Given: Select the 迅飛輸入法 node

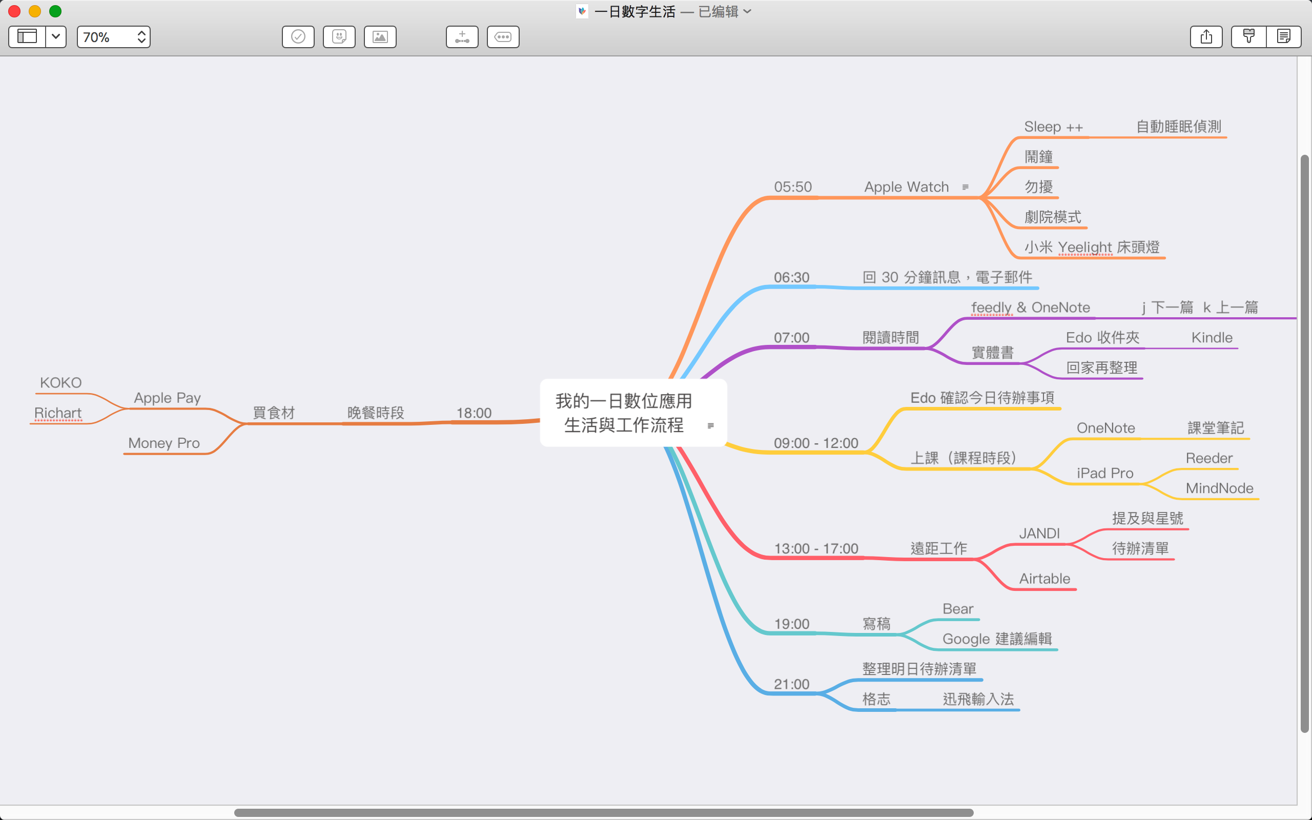Looking at the screenshot, I should tap(978, 700).
